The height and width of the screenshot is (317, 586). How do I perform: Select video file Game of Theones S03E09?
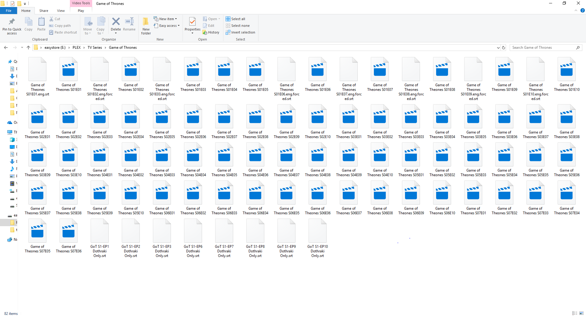click(38, 160)
